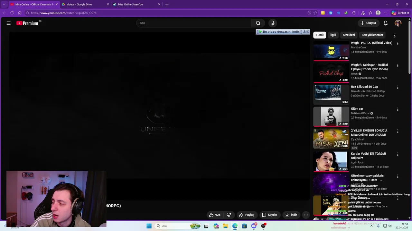Open help on the video download bar
Screen dimensions: 412x231
tap(304, 32)
